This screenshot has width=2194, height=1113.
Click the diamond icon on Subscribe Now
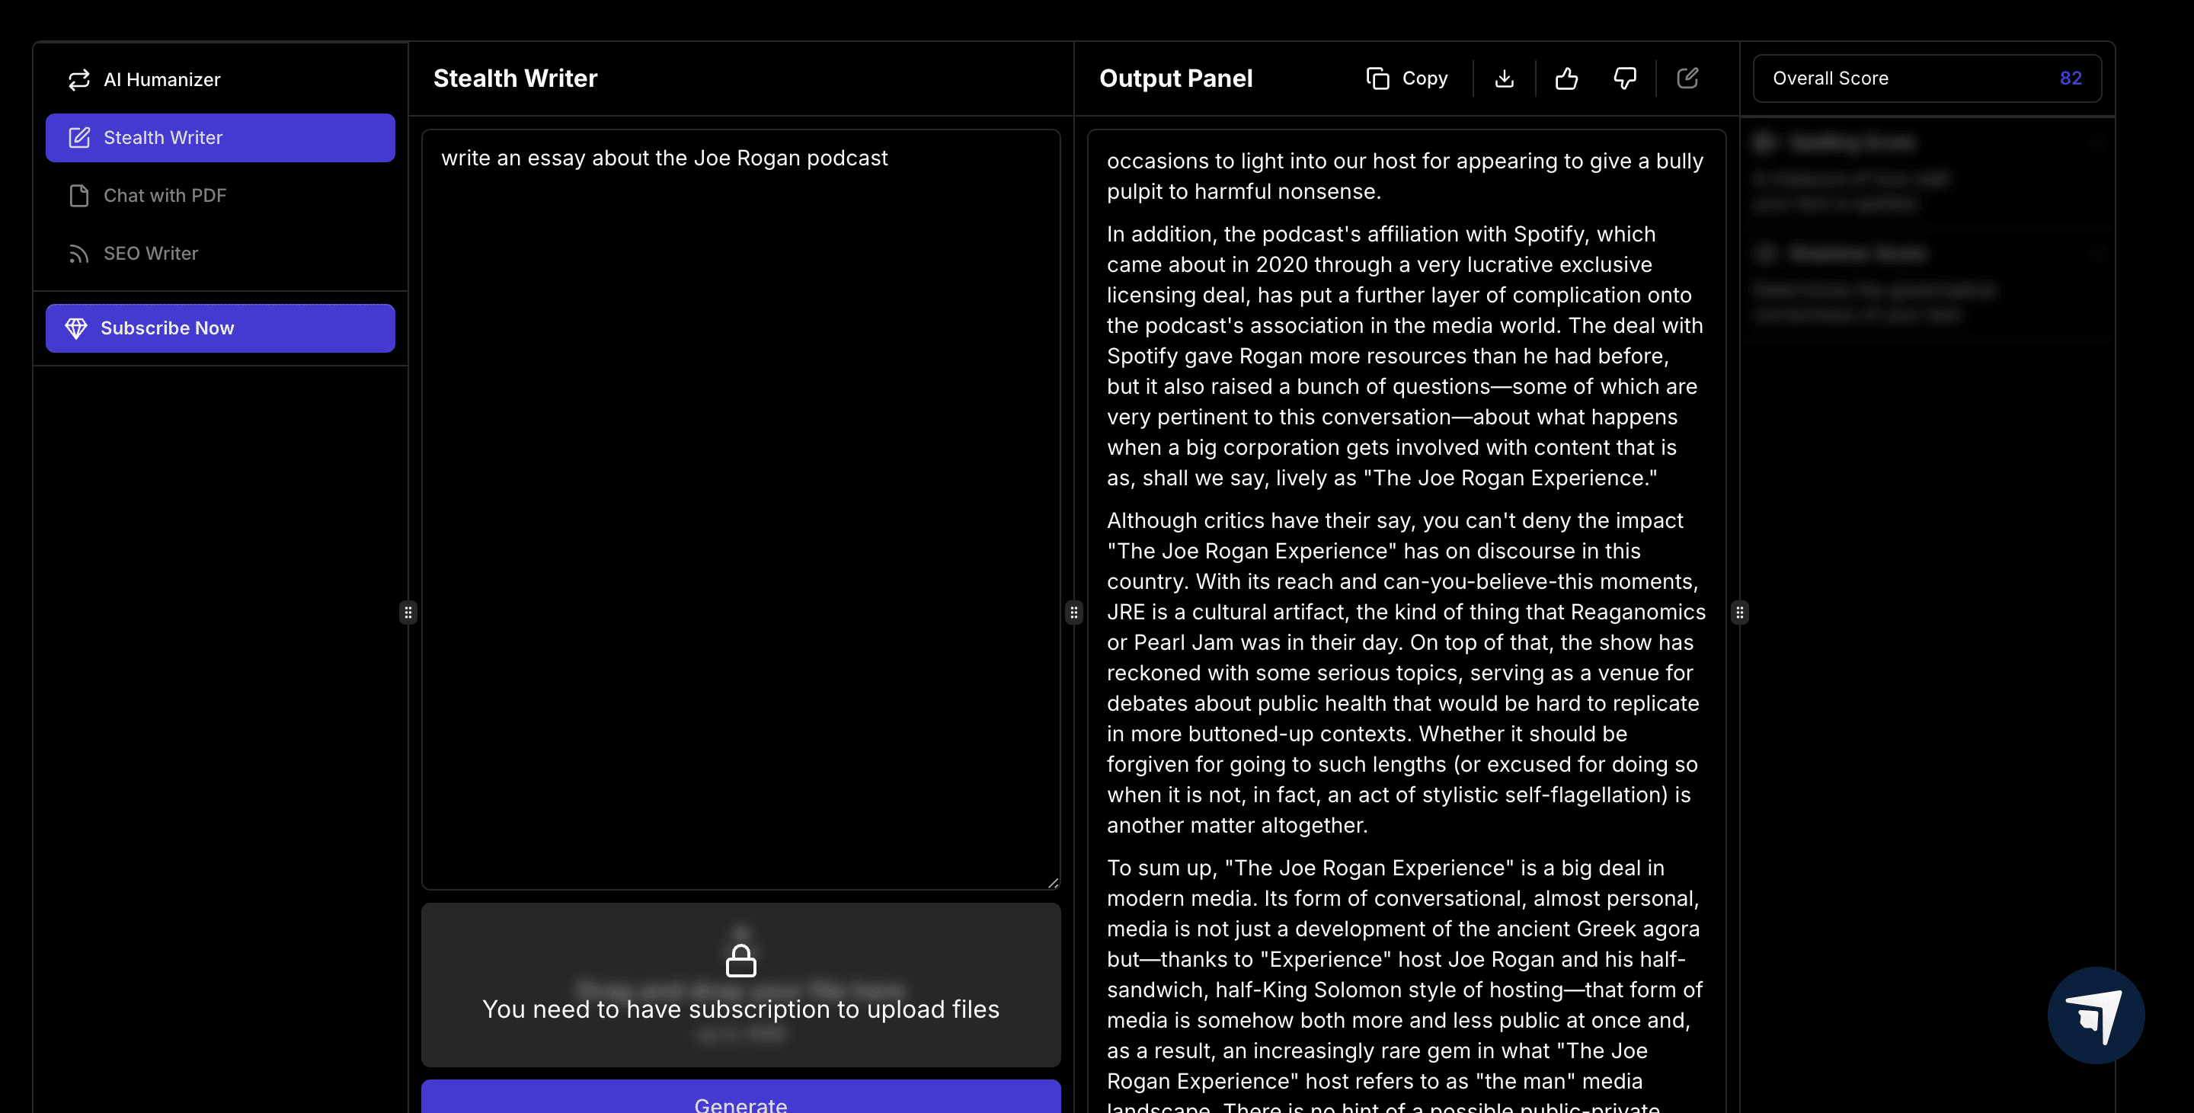(76, 328)
